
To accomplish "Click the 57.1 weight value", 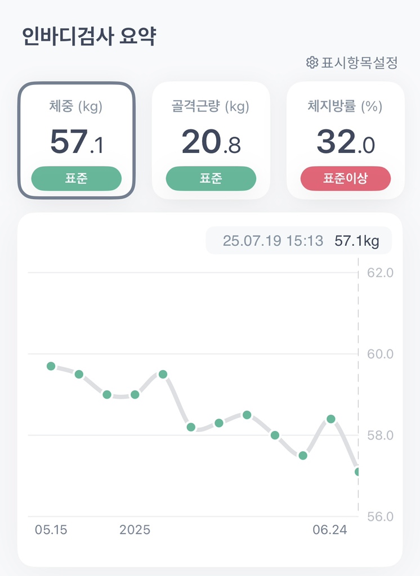I will coord(76,142).
